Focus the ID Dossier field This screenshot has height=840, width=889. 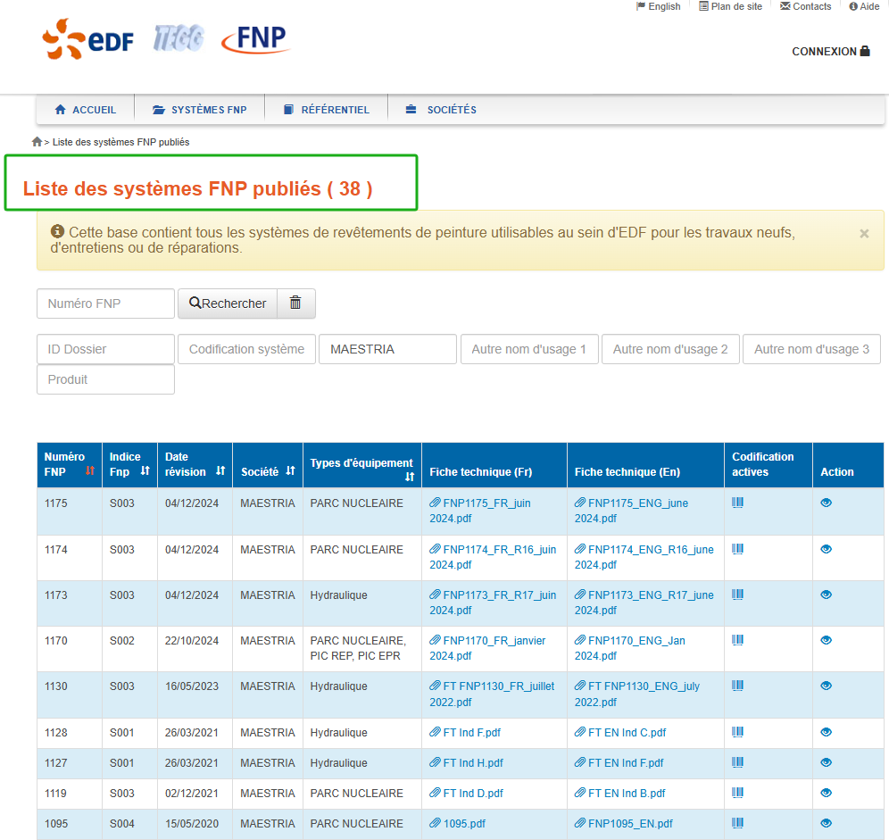pyautogui.click(x=105, y=349)
